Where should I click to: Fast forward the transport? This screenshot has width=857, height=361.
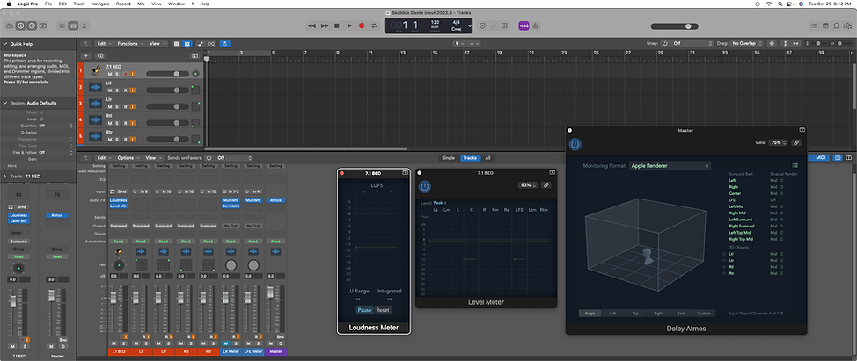[x=324, y=25]
